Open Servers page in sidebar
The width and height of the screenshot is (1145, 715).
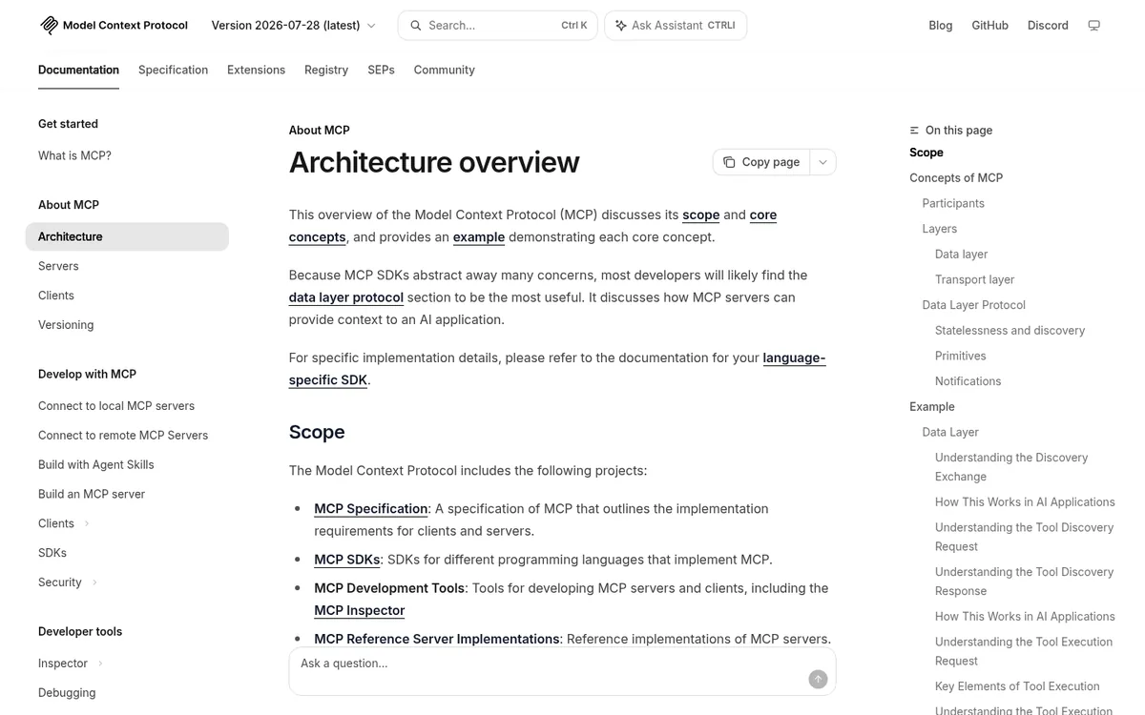(58, 266)
